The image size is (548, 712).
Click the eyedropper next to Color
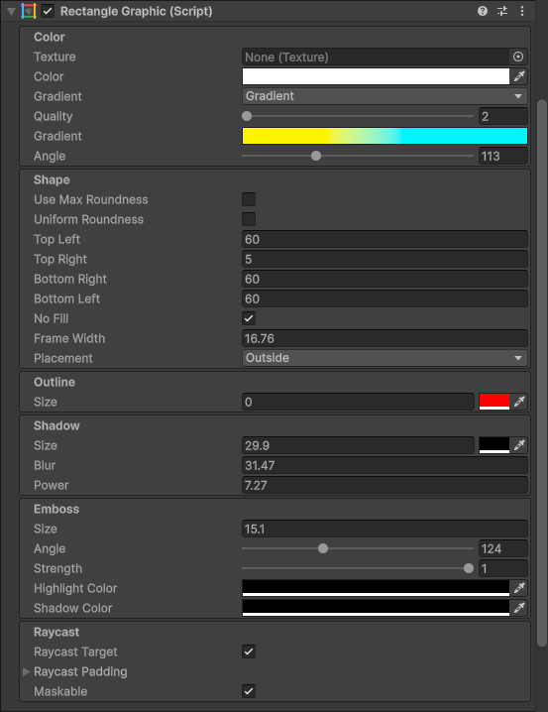(x=519, y=76)
